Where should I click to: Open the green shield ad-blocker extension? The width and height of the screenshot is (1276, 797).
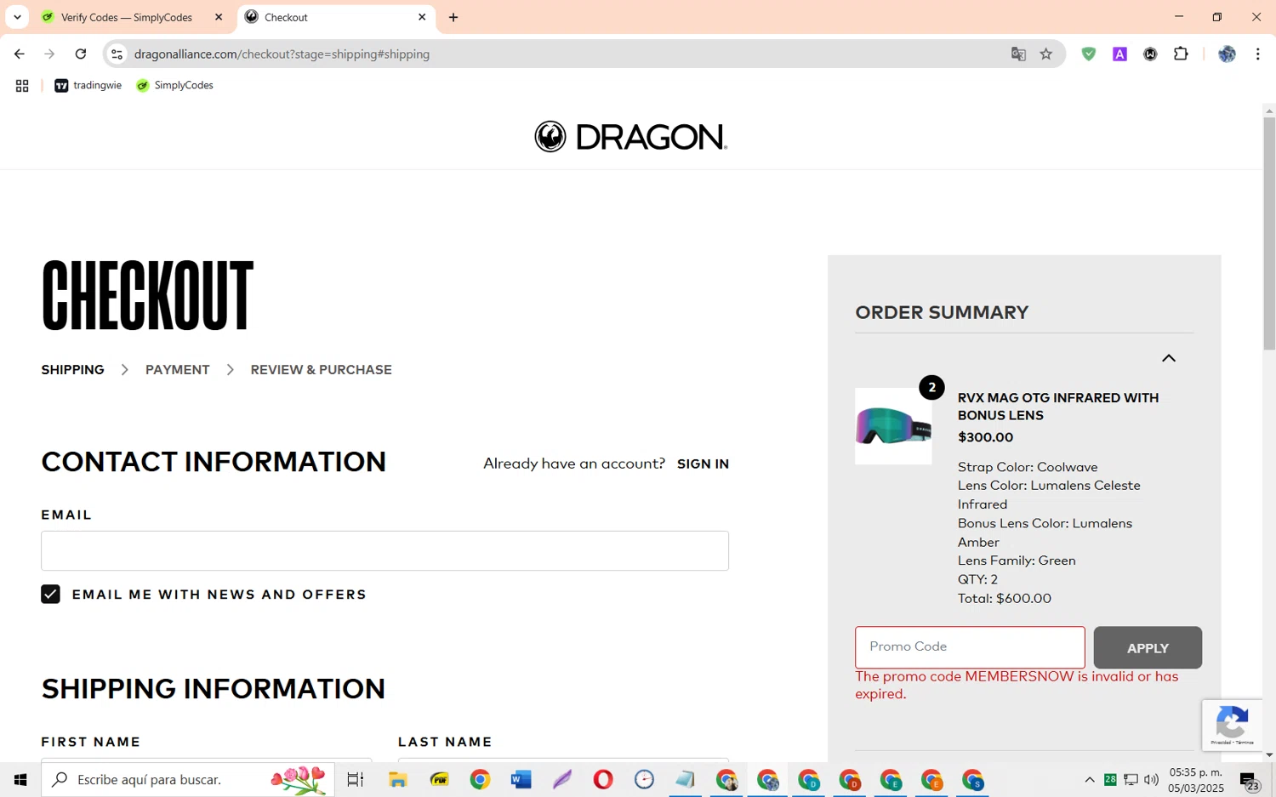(x=1088, y=54)
